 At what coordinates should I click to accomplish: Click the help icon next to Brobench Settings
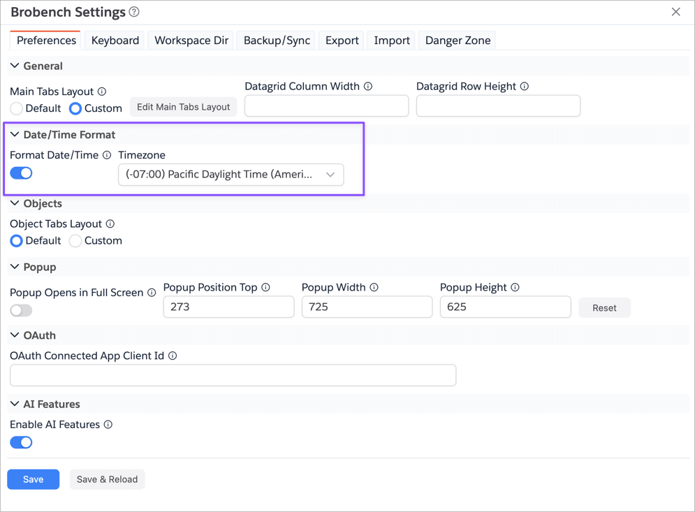(134, 12)
